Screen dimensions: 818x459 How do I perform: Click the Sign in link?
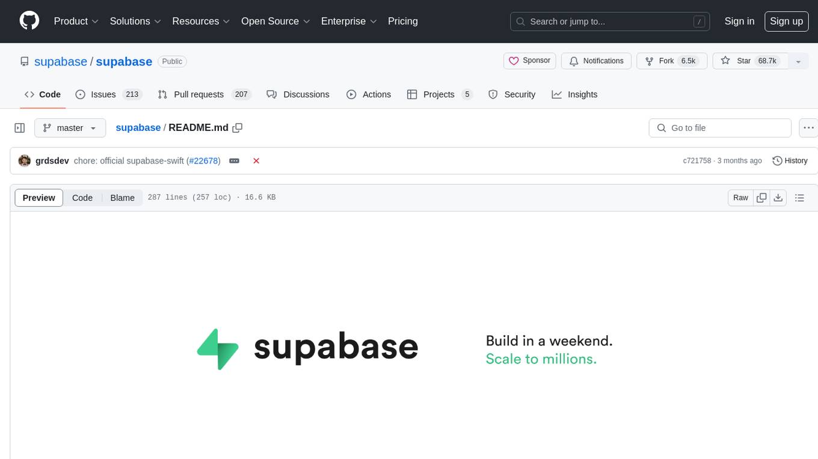click(739, 21)
